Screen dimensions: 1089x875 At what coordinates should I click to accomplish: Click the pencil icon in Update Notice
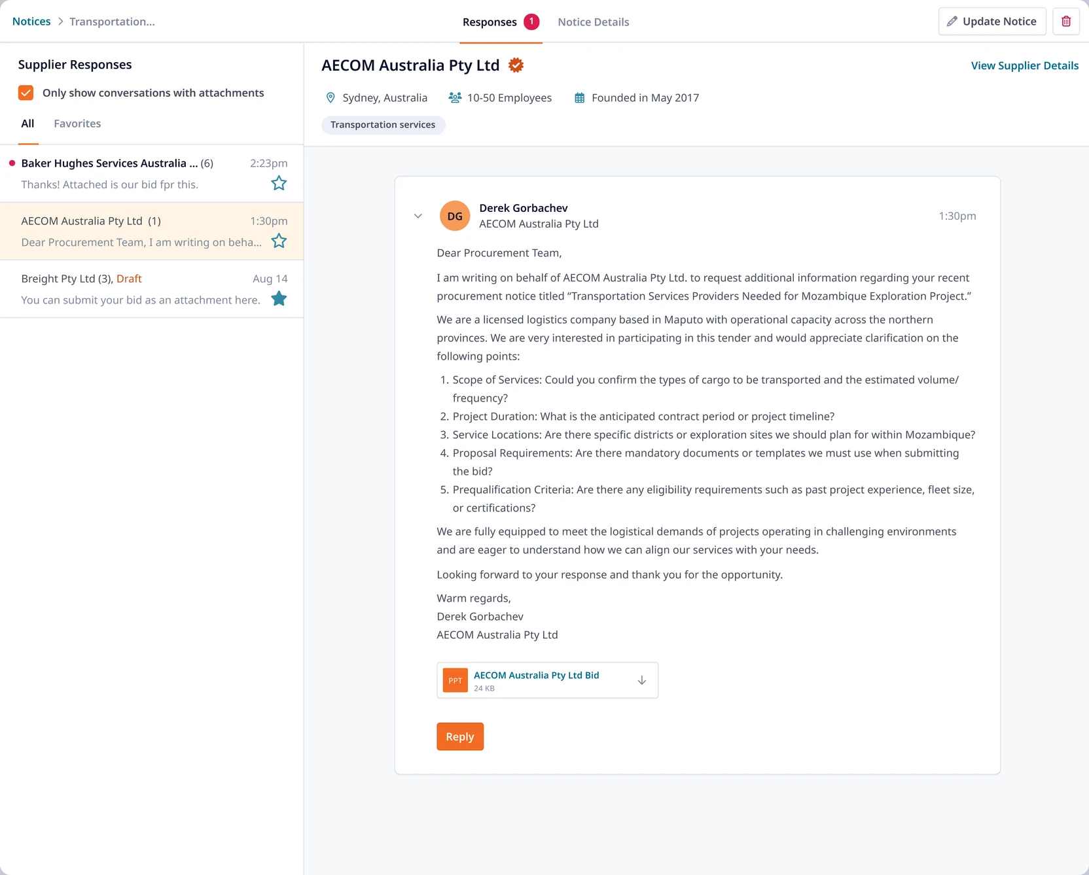[x=952, y=22]
